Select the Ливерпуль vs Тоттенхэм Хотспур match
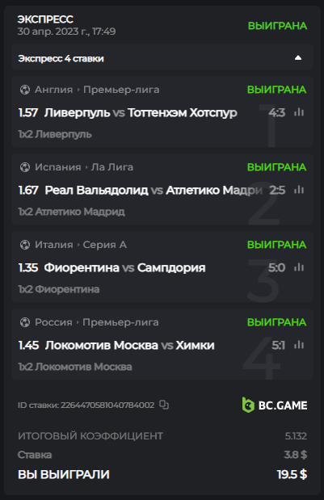The height and width of the screenshot is (500, 324). pos(141,112)
